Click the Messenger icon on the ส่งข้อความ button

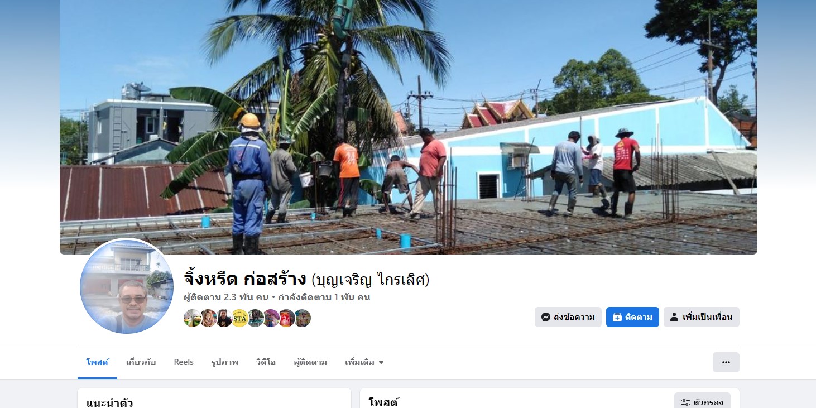(x=546, y=317)
